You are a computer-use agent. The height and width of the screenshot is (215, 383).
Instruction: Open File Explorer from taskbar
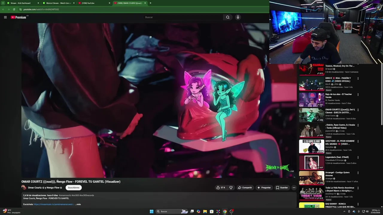(x=205, y=211)
